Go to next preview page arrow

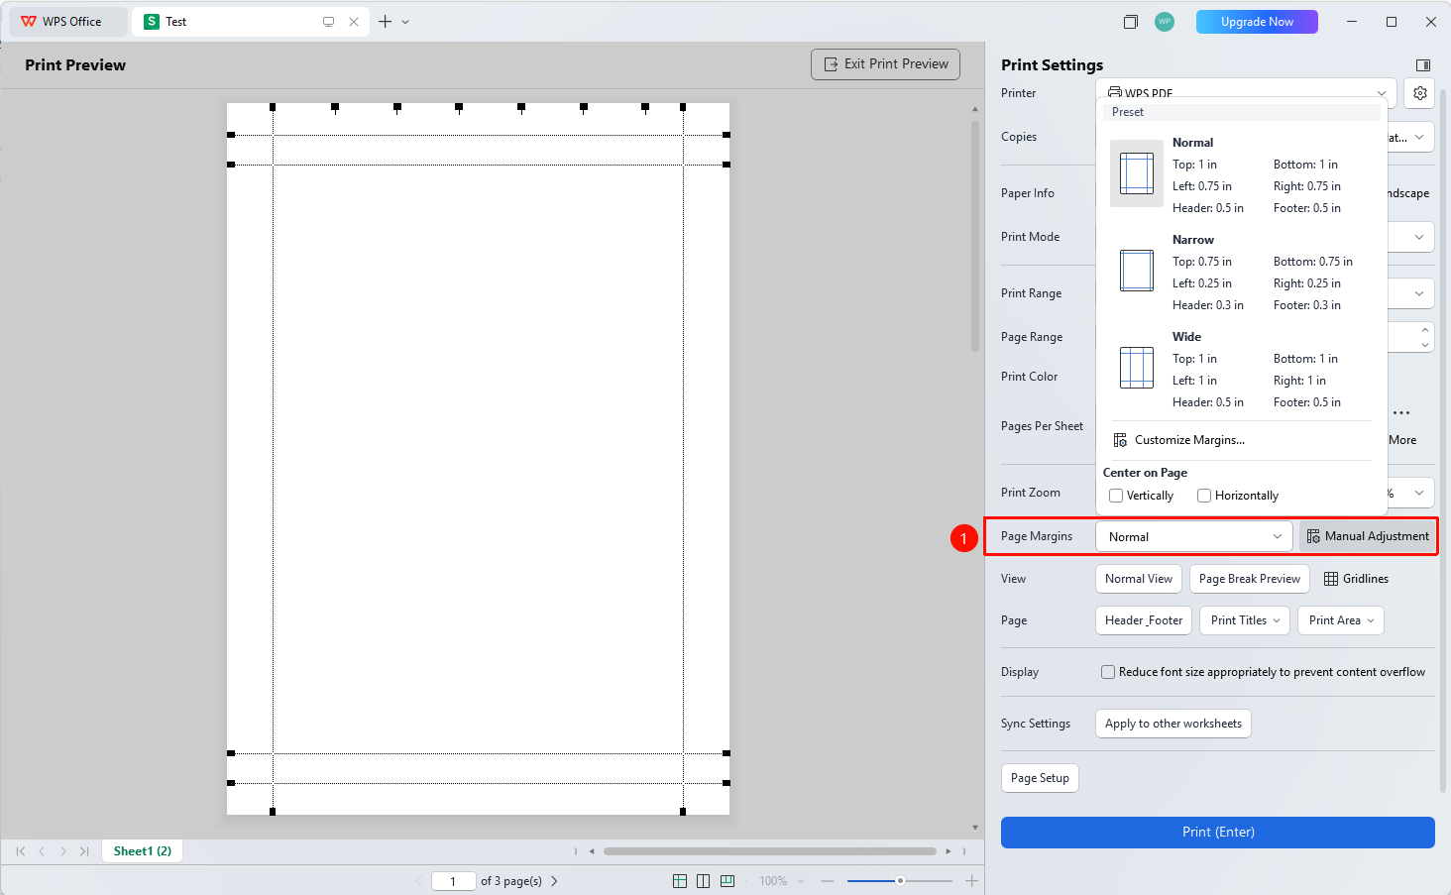pyautogui.click(x=554, y=881)
